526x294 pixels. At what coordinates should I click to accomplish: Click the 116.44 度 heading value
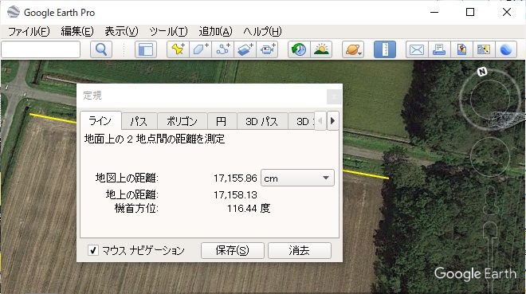[x=249, y=209]
